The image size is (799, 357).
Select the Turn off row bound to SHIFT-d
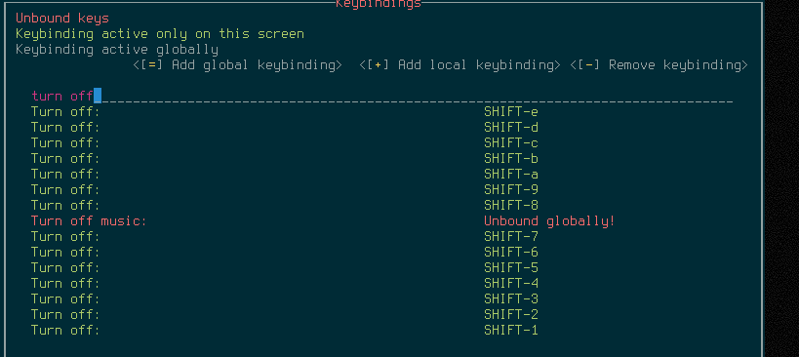pyautogui.click(x=381, y=128)
